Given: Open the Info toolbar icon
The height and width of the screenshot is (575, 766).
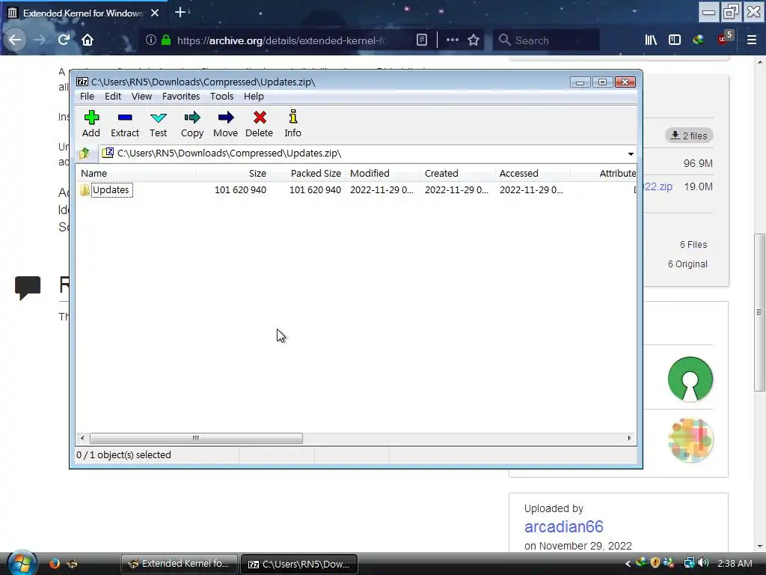Looking at the screenshot, I should 292,124.
